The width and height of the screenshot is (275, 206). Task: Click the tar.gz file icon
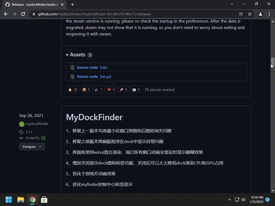click(x=72, y=76)
